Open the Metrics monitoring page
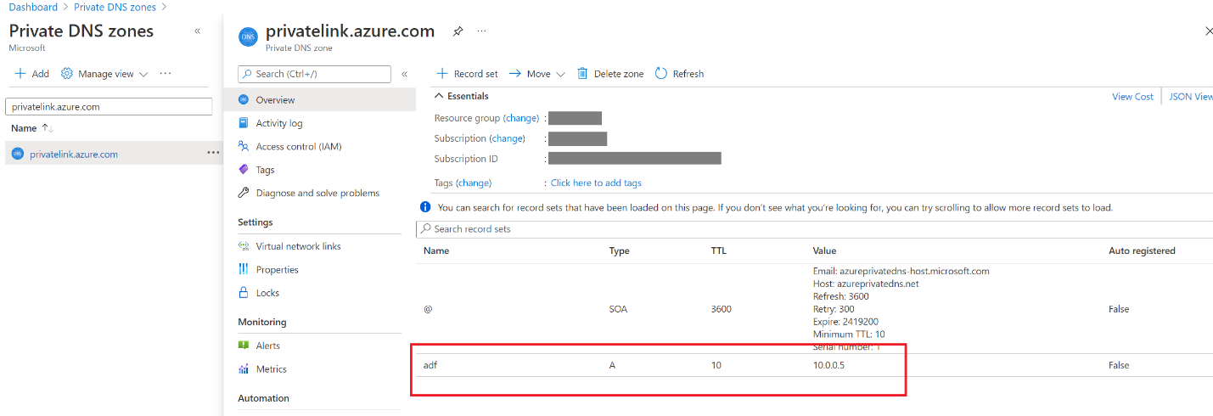1213x416 pixels. [x=271, y=369]
